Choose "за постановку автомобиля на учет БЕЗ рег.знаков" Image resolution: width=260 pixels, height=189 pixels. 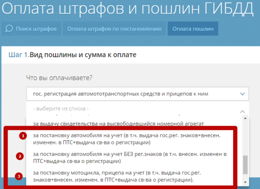[130, 158]
